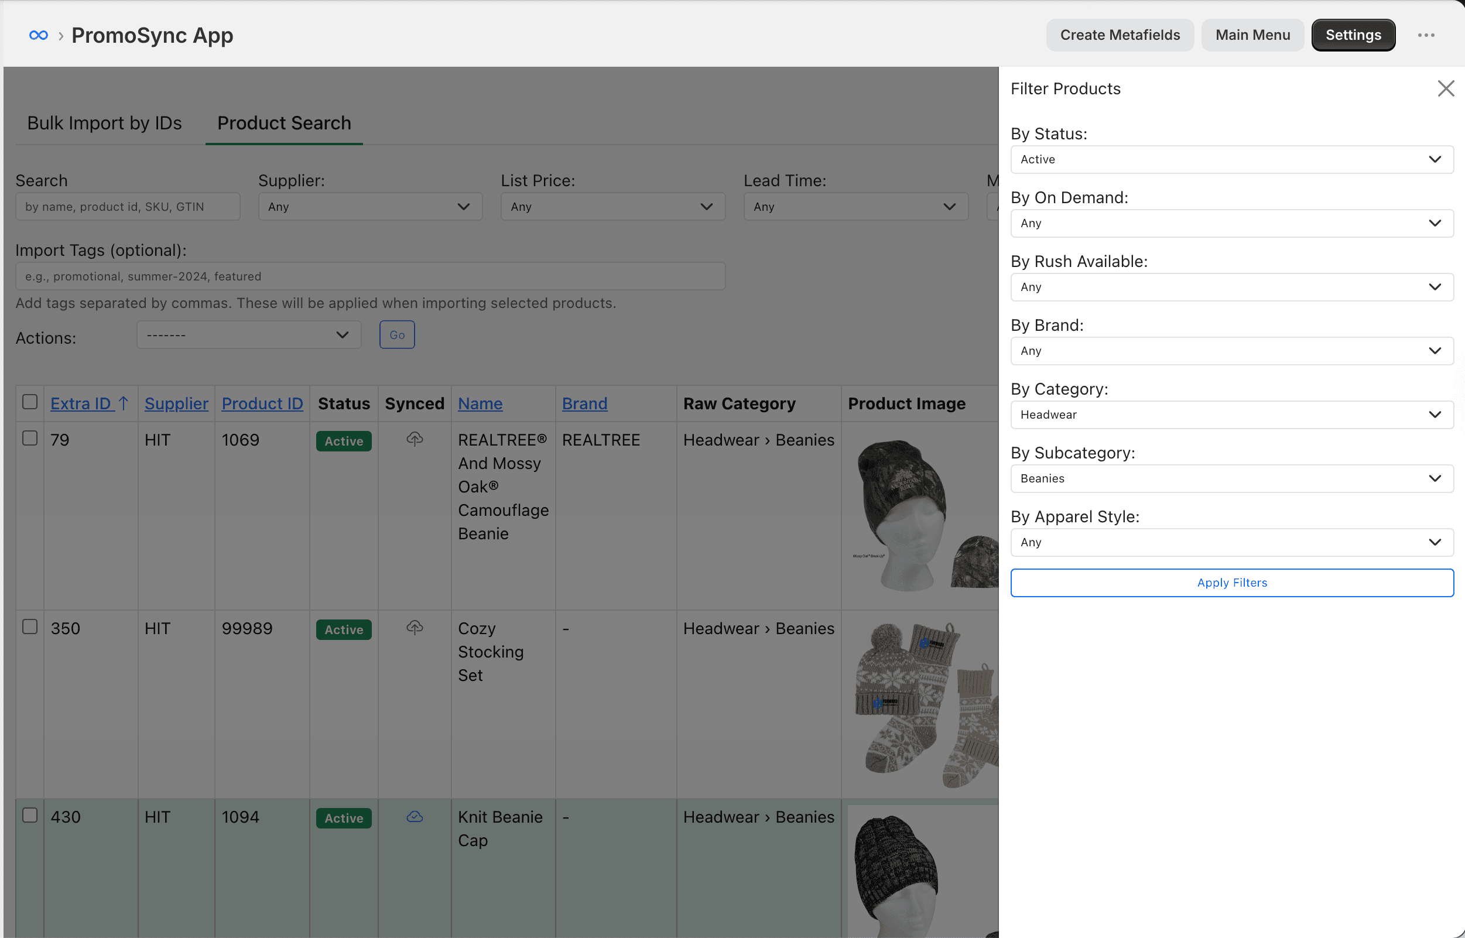Open the Lead Time filter dropdown

pyautogui.click(x=856, y=207)
